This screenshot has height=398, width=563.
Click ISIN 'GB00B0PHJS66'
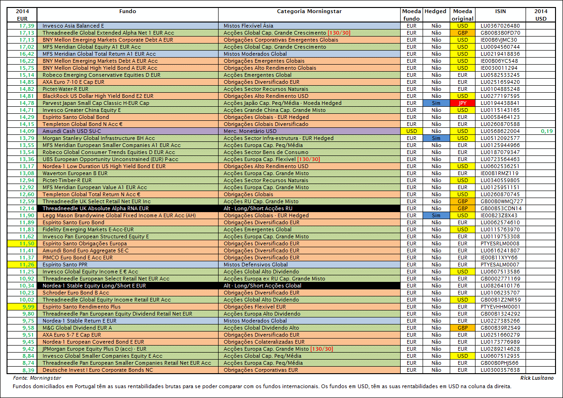[500, 363]
